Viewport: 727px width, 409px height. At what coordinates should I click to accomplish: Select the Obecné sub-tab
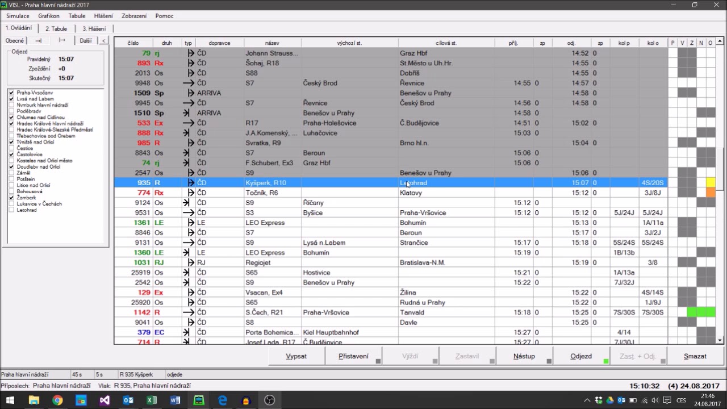click(15, 40)
